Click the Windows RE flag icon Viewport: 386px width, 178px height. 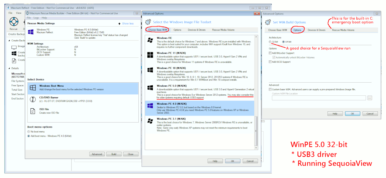tap(150, 40)
